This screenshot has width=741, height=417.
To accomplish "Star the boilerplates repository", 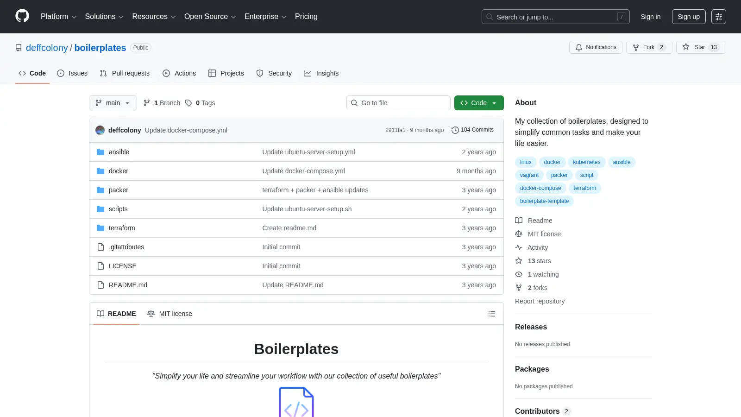I will pos(701,47).
